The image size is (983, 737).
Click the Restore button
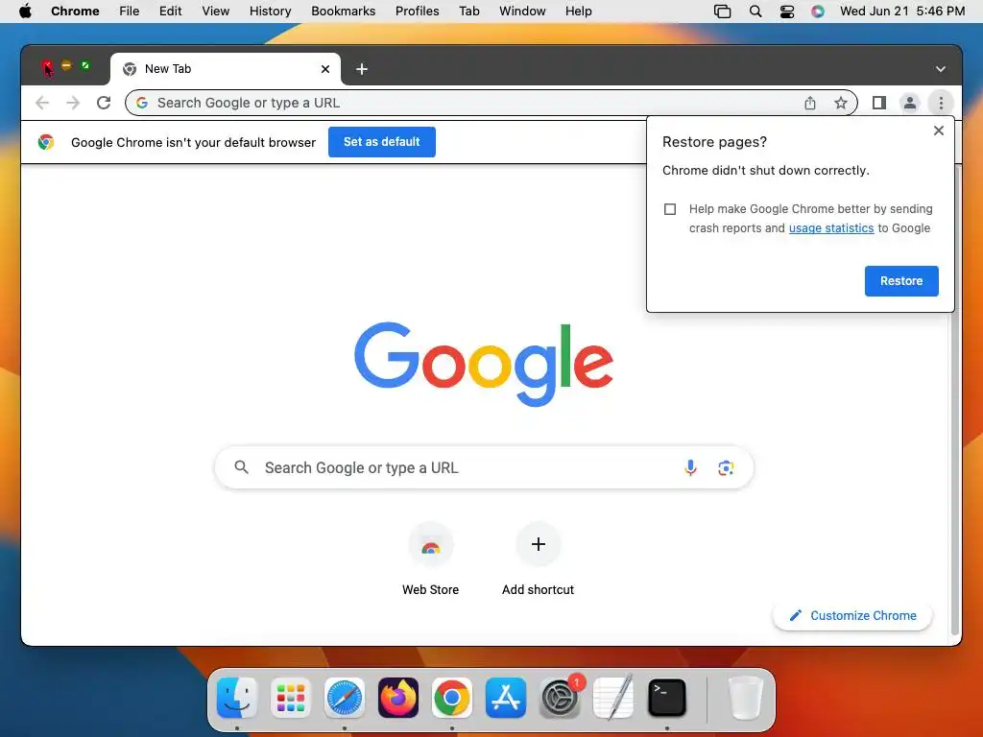click(901, 281)
